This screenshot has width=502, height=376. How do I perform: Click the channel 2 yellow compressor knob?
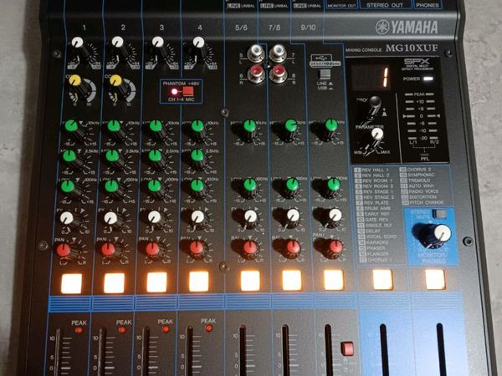[x=116, y=82]
